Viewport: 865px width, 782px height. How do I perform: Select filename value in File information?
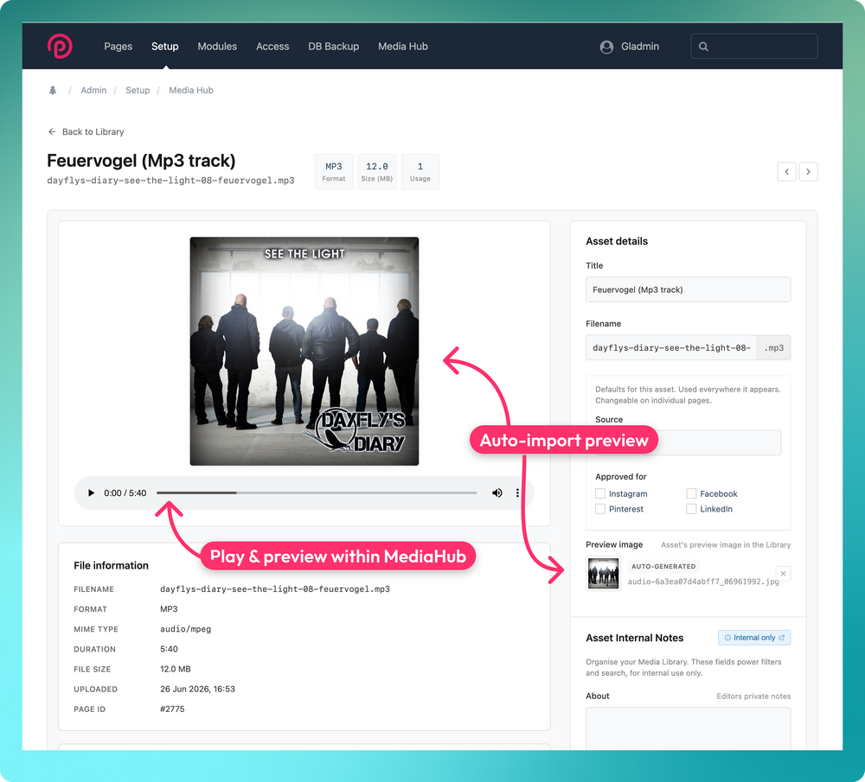[x=275, y=589]
